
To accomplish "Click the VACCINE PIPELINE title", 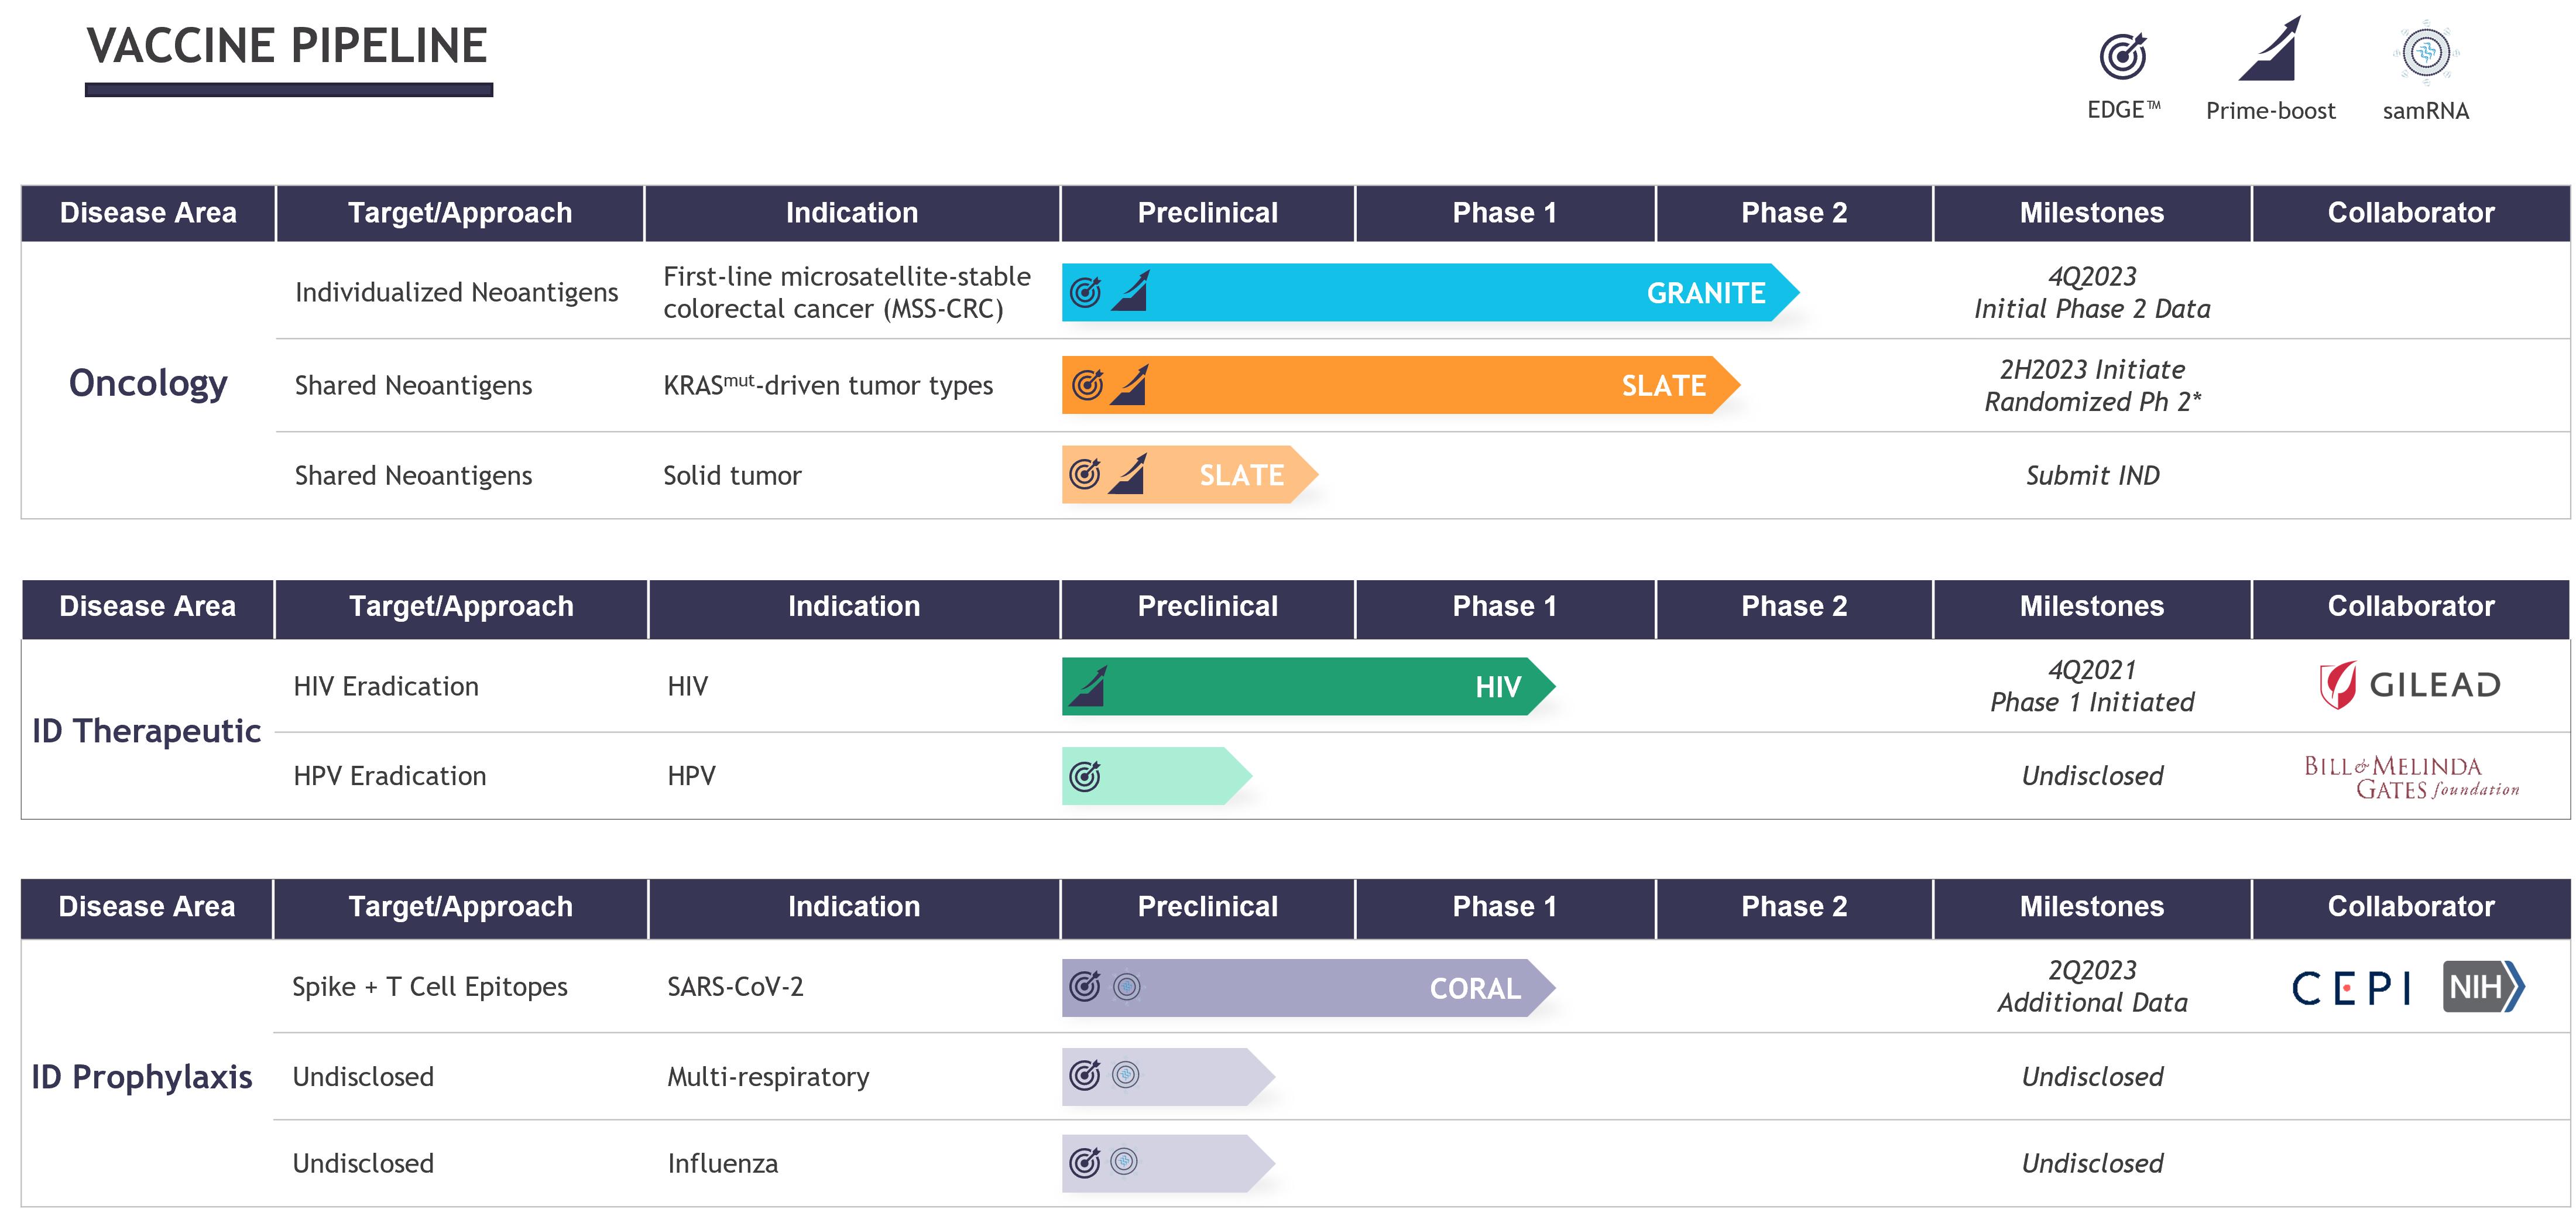I will (x=288, y=47).
